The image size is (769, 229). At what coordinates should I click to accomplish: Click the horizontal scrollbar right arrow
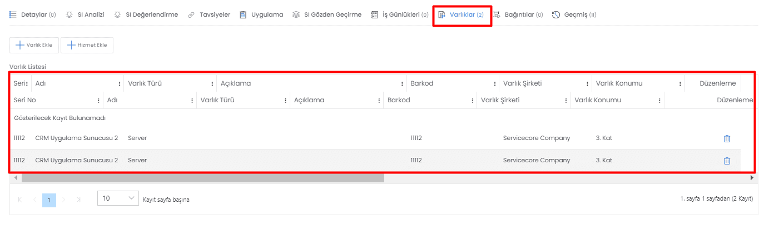point(752,178)
